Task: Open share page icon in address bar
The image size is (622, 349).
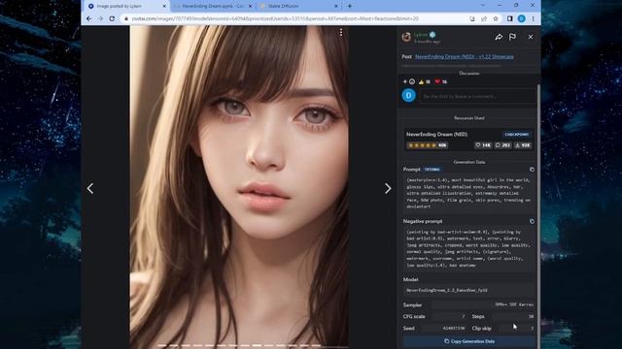Action: (484, 18)
